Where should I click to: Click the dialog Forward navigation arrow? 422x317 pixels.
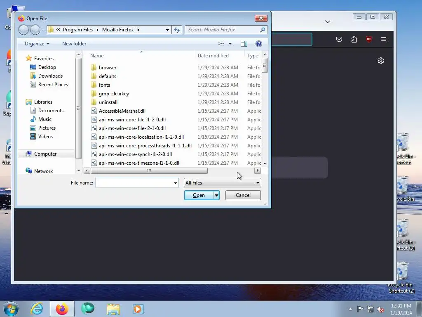tap(35, 30)
